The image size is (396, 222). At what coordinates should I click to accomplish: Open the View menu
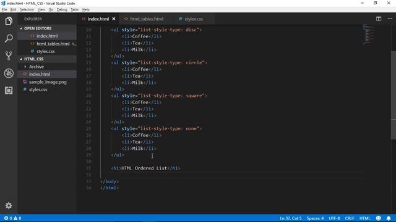(x=41, y=10)
